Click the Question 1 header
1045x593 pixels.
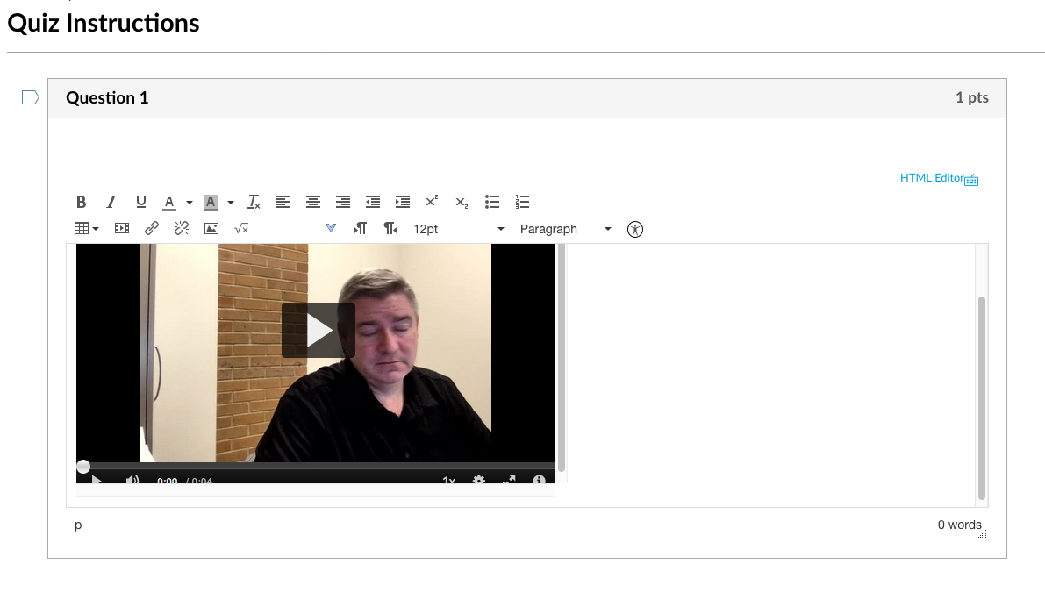pos(107,98)
